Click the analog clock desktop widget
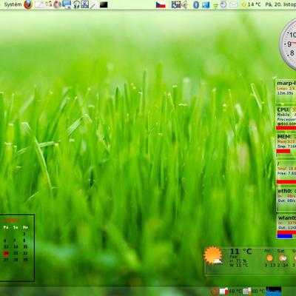Viewport: 296px width, 296px height. (x=288, y=44)
